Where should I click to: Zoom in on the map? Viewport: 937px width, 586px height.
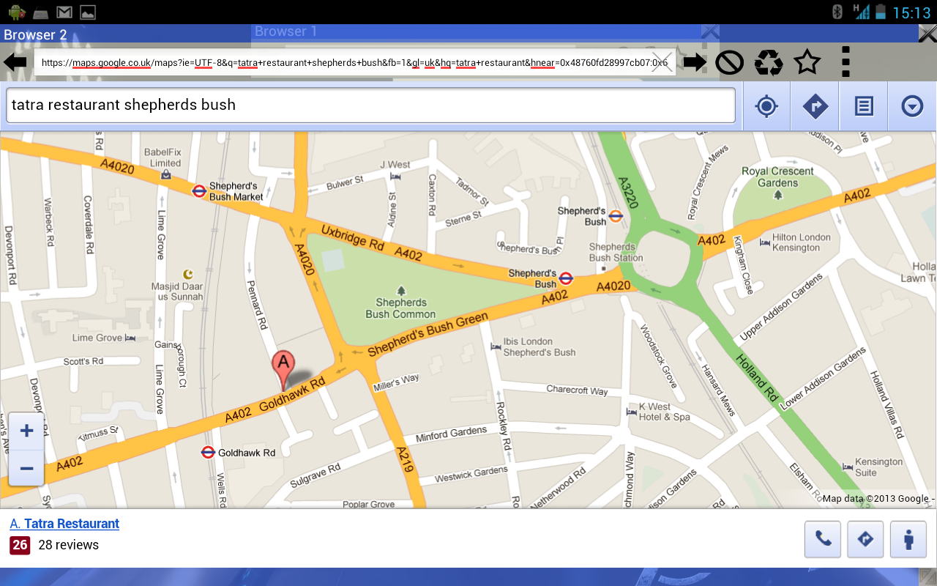26,431
